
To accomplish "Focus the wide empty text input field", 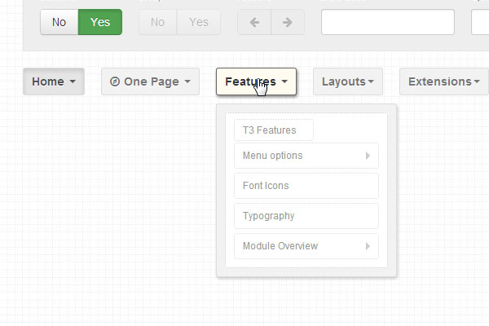I will 388,22.
